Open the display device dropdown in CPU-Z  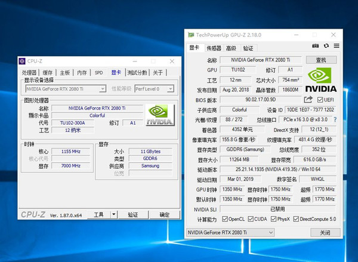103,89
